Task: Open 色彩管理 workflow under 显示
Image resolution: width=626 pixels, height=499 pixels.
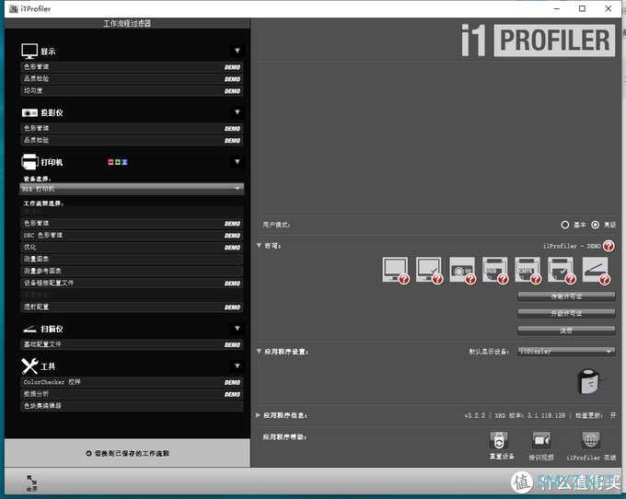Action: (x=132, y=67)
